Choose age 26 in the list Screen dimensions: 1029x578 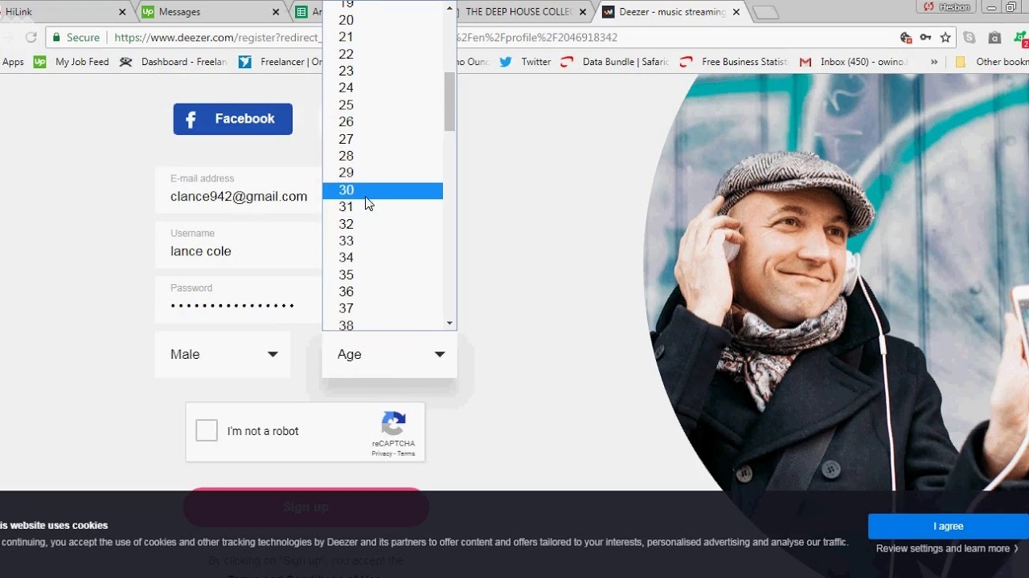pos(383,122)
